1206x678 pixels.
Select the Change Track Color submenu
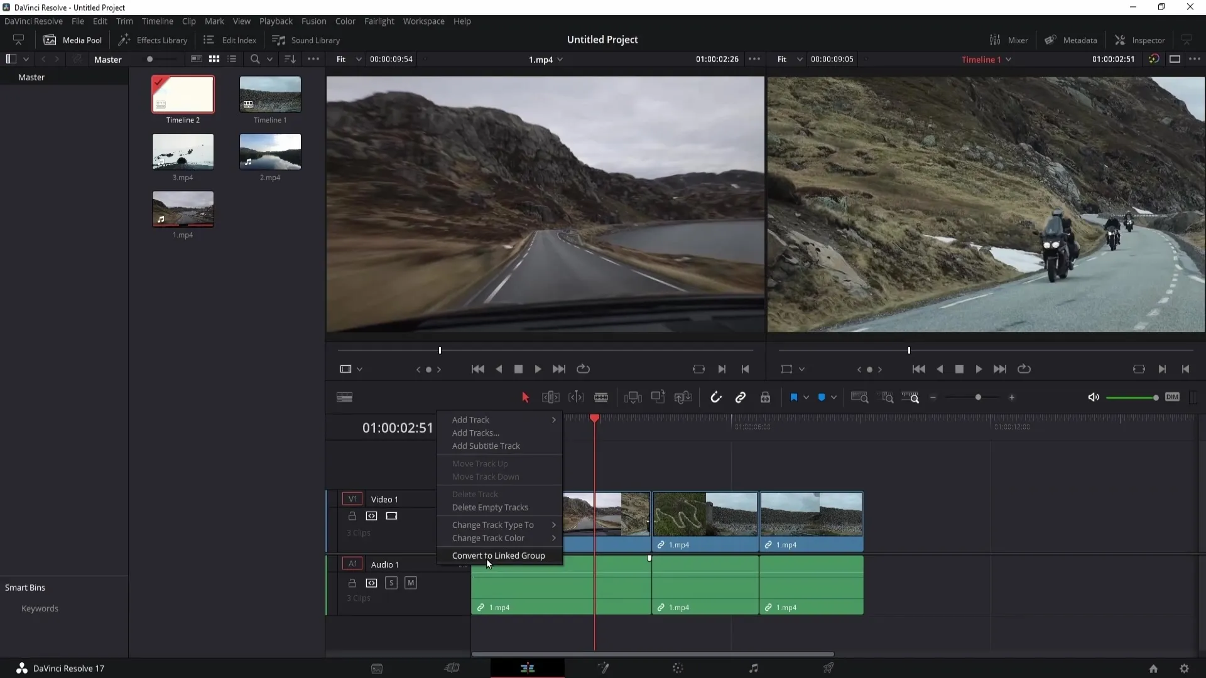tap(489, 537)
